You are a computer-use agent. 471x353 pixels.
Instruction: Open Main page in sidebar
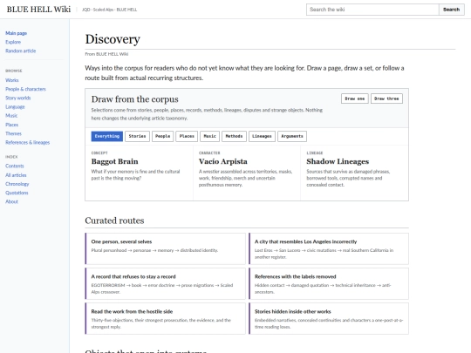point(17,33)
